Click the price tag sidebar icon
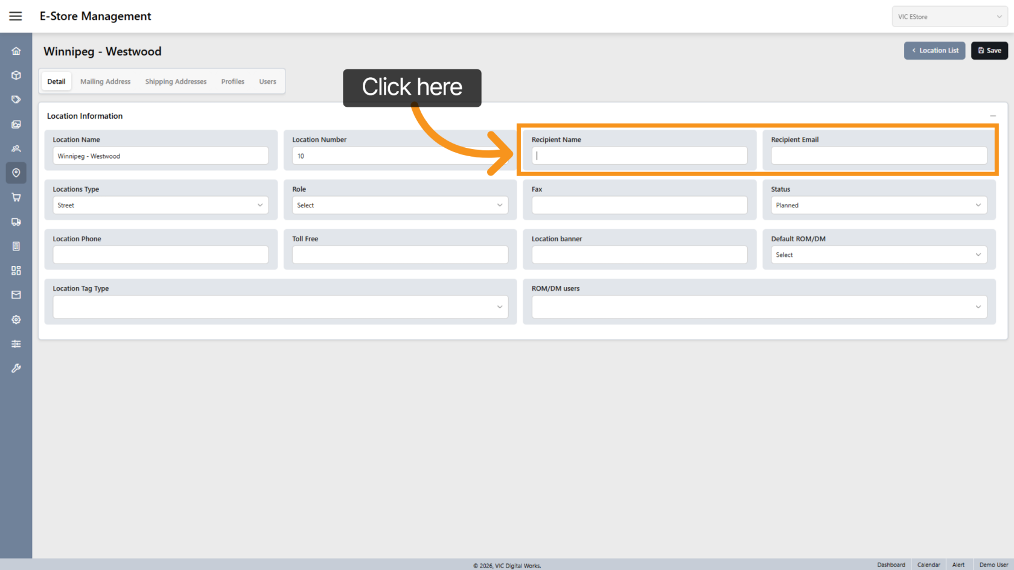1014x570 pixels. [16, 100]
